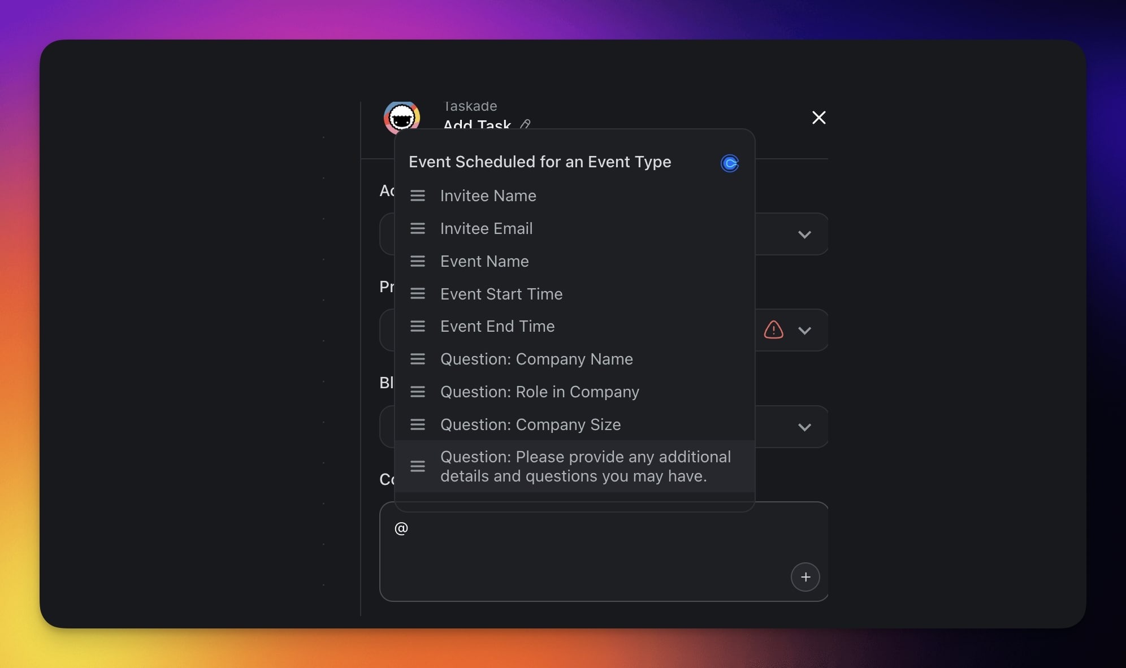Click the hamburger icon beside Event Start Time
The height and width of the screenshot is (668, 1126).
point(417,294)
